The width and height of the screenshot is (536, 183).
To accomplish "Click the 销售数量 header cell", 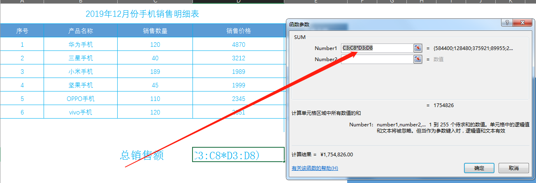I will [155, 31].
